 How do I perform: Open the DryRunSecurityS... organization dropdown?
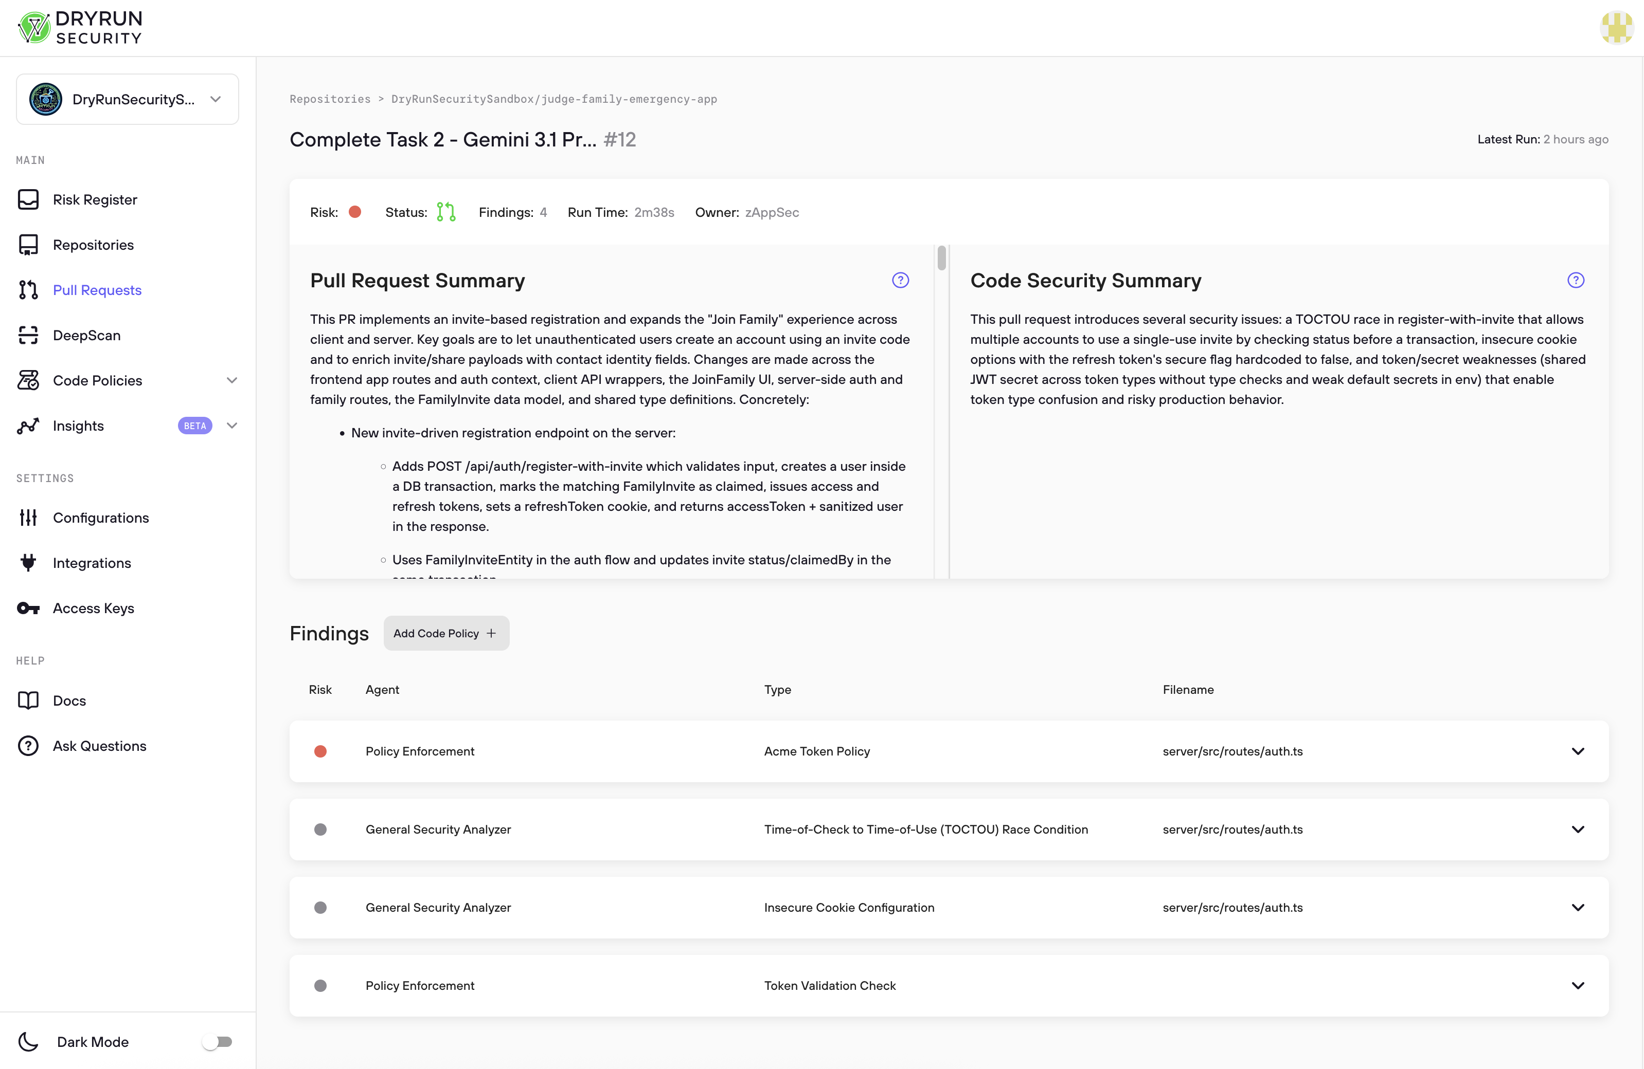pyautogui.click(x=128, y=99)
